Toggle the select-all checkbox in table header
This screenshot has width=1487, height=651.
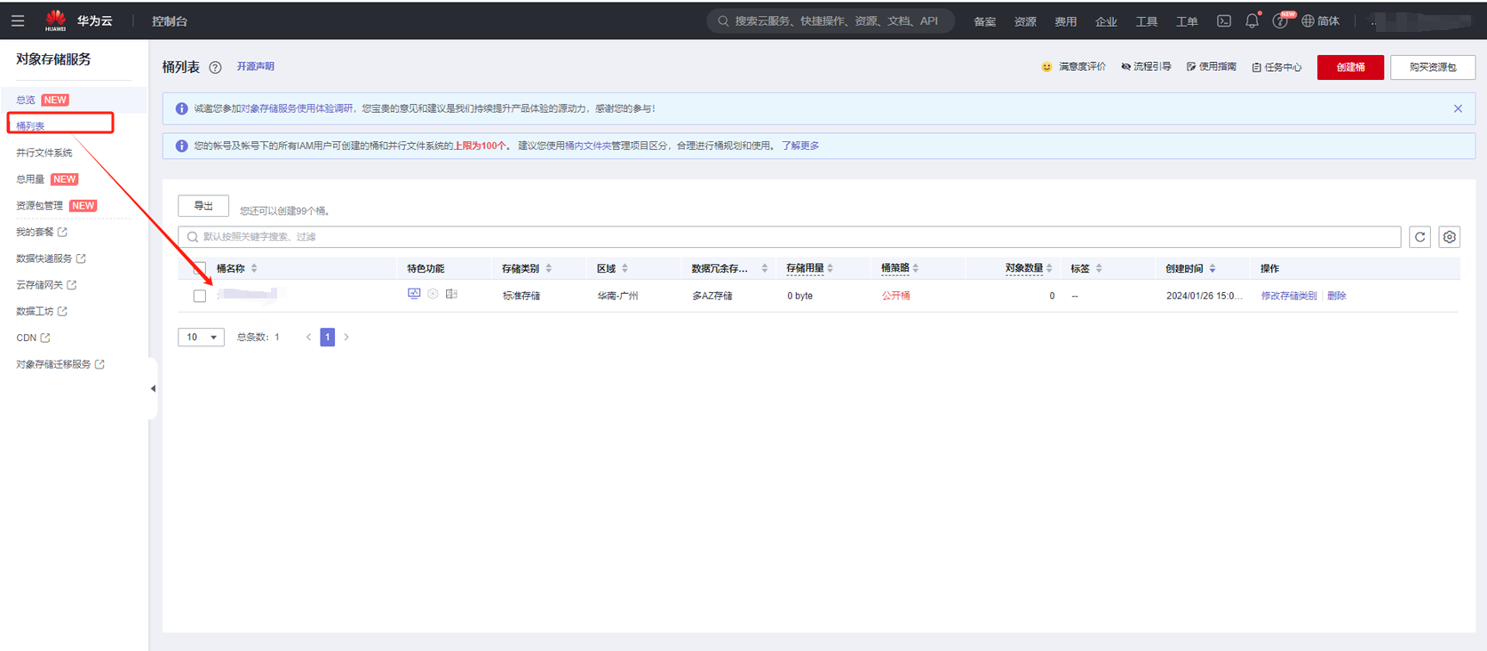tap(200, 268)
